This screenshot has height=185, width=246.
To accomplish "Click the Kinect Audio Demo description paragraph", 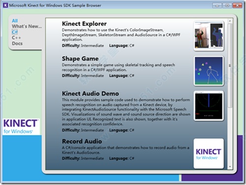I will (126, 112).
